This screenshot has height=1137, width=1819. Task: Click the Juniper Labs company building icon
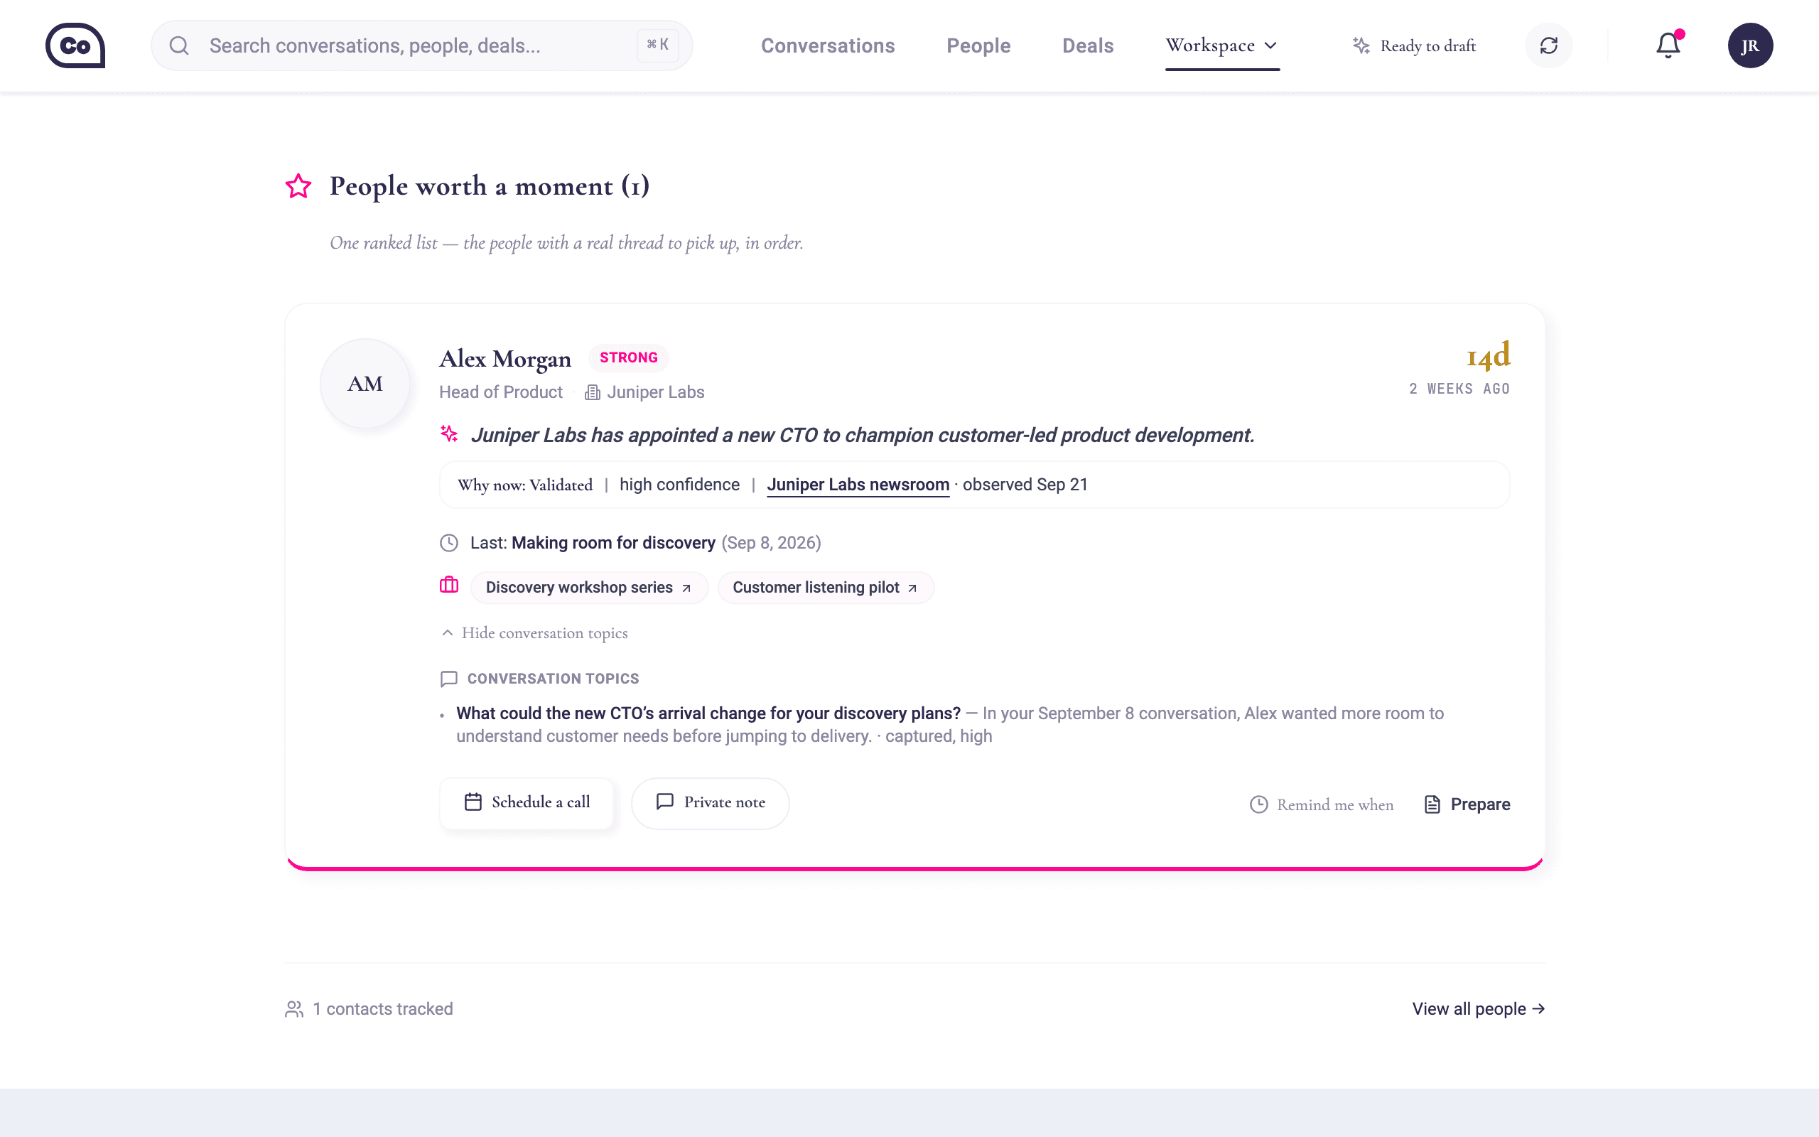pyautogui.click(x=593, y=392)
